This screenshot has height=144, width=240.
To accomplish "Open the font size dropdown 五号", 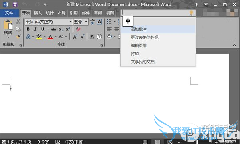I will point(86,22).
